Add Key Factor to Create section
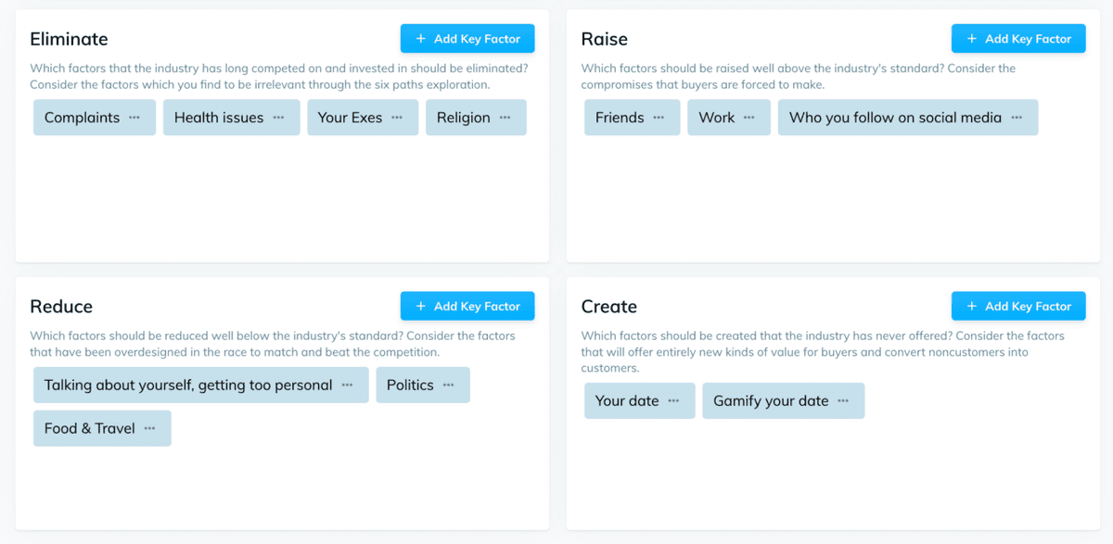 [x=1018, y=307]
